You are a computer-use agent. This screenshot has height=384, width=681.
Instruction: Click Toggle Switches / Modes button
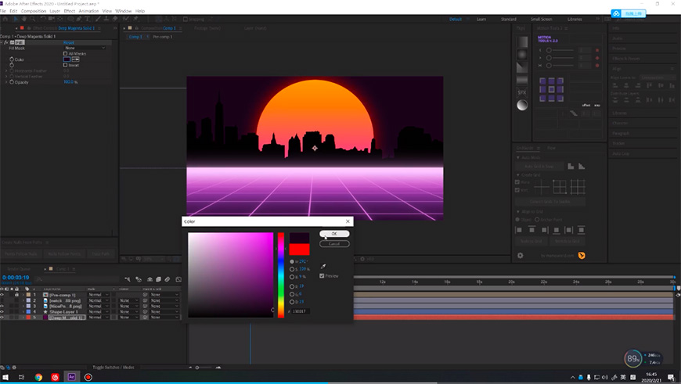[x=113, y=367]
